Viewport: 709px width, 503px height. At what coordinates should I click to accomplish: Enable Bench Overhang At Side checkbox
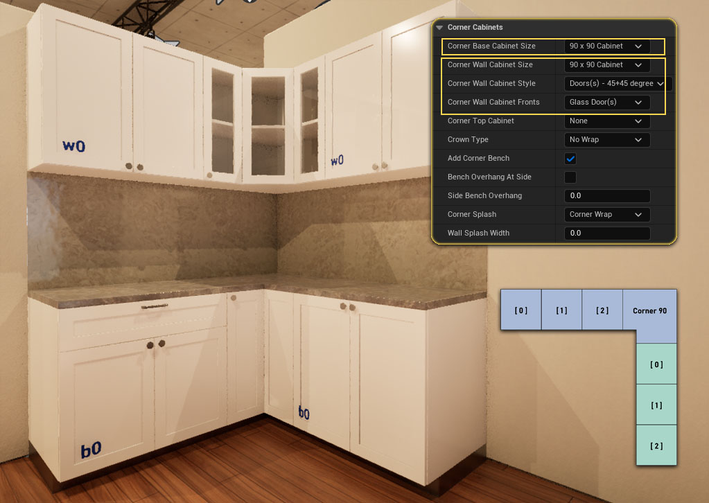pyautogui.click(x=570, y=177)
